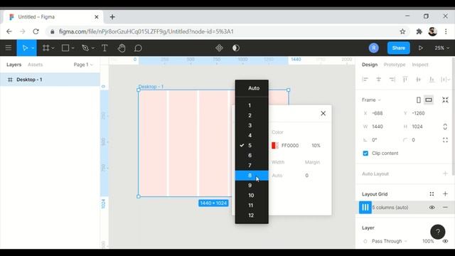
Task: Open the Figma main hamburger menu
Action: (9, 48)
